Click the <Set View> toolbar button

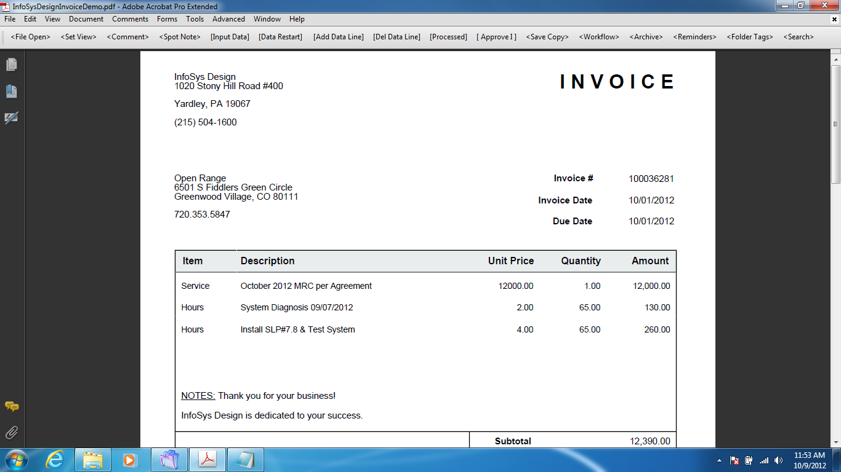coord(79,37)
